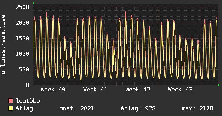The height and width of the screenshot is (116, 222).
Task: Click the 2500 y-axis value
Action: coord(22,7)
